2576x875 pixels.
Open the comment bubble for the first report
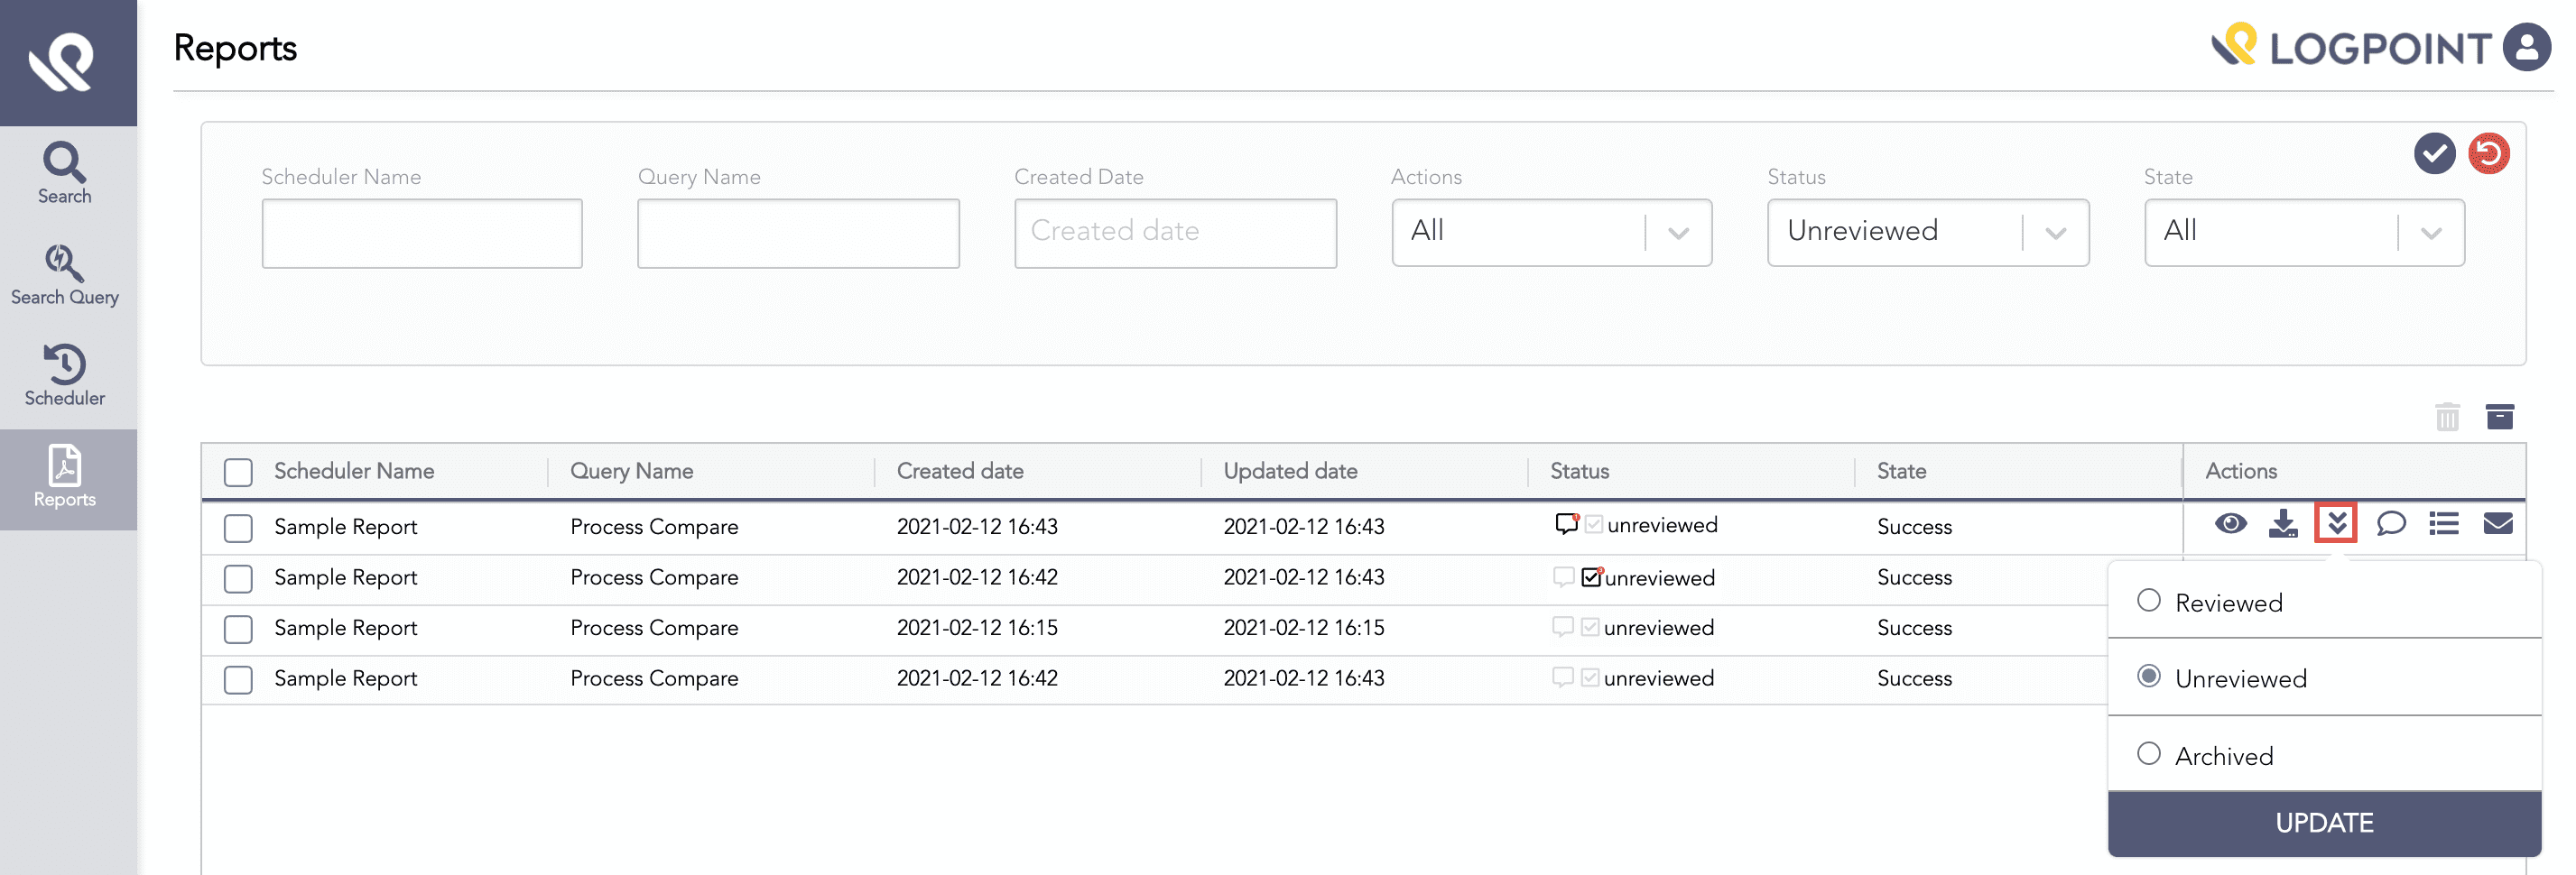coord(2391,523)
